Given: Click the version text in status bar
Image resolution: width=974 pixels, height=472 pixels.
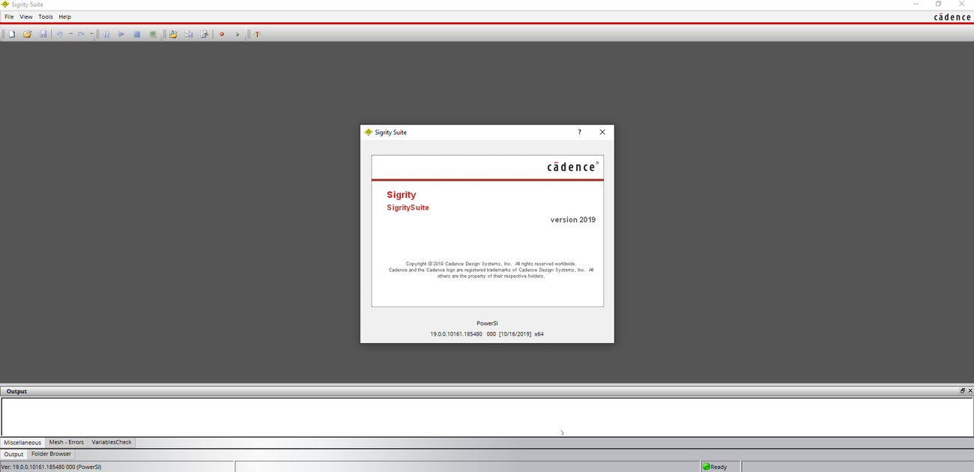Looking at the screenshot, I should (x=52, y=467).
